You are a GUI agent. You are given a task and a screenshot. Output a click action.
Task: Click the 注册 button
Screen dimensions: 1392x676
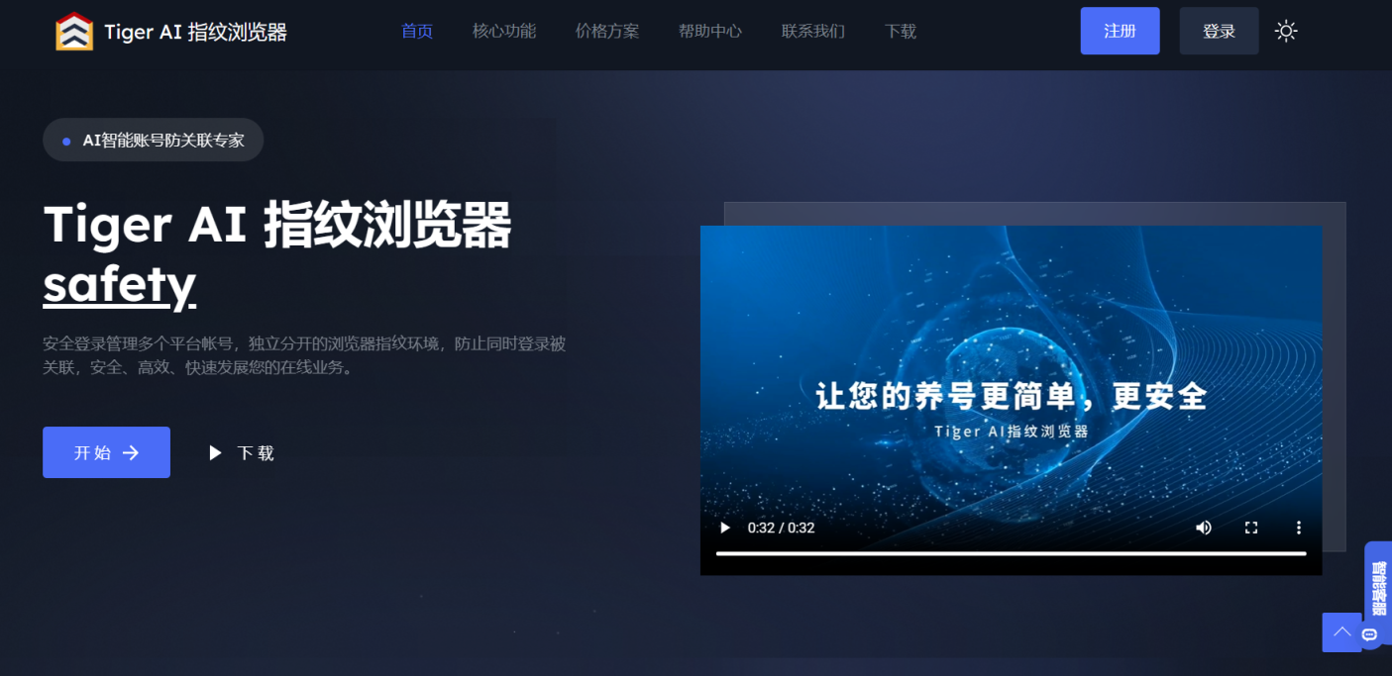point(1120,31)
